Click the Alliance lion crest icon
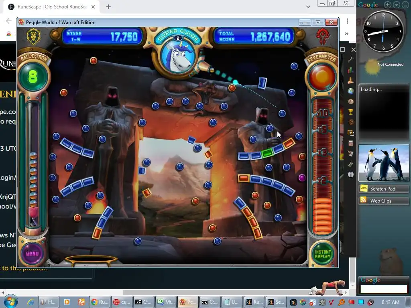Screen dimensions: 411x308 click(x=34, y=36)
